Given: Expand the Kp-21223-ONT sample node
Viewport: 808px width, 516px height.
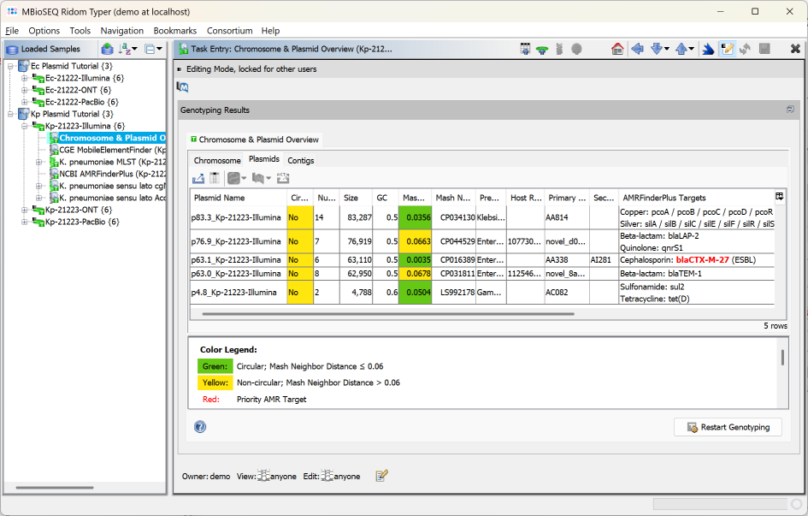Looking at the screenshot, I should (x=27, y=209).
